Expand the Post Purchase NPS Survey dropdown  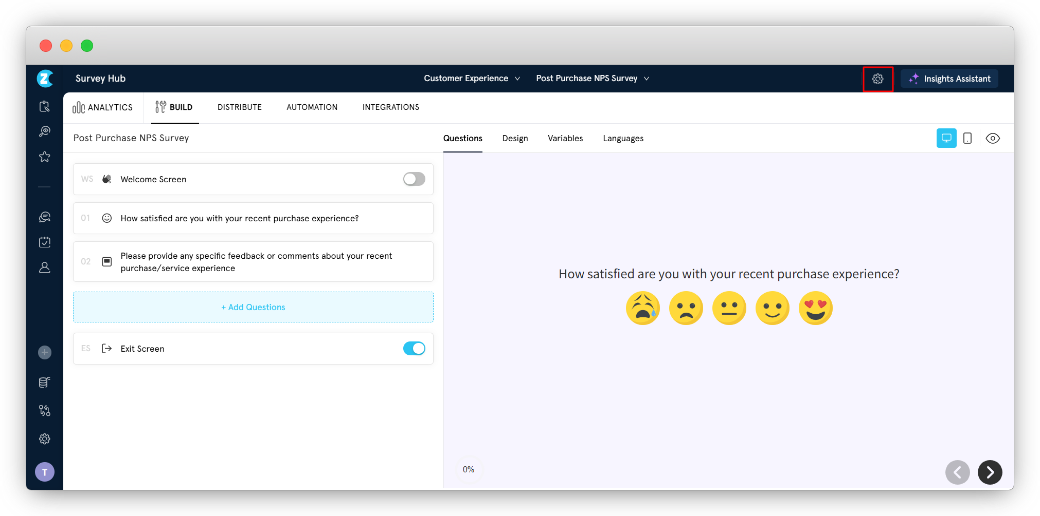click(592, 79)
